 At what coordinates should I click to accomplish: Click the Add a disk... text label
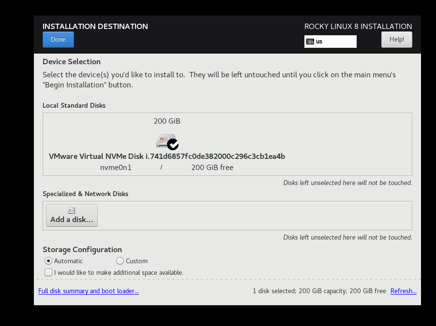72,220
